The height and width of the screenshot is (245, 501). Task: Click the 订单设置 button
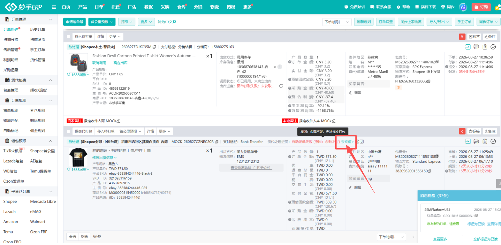(386, 22)
